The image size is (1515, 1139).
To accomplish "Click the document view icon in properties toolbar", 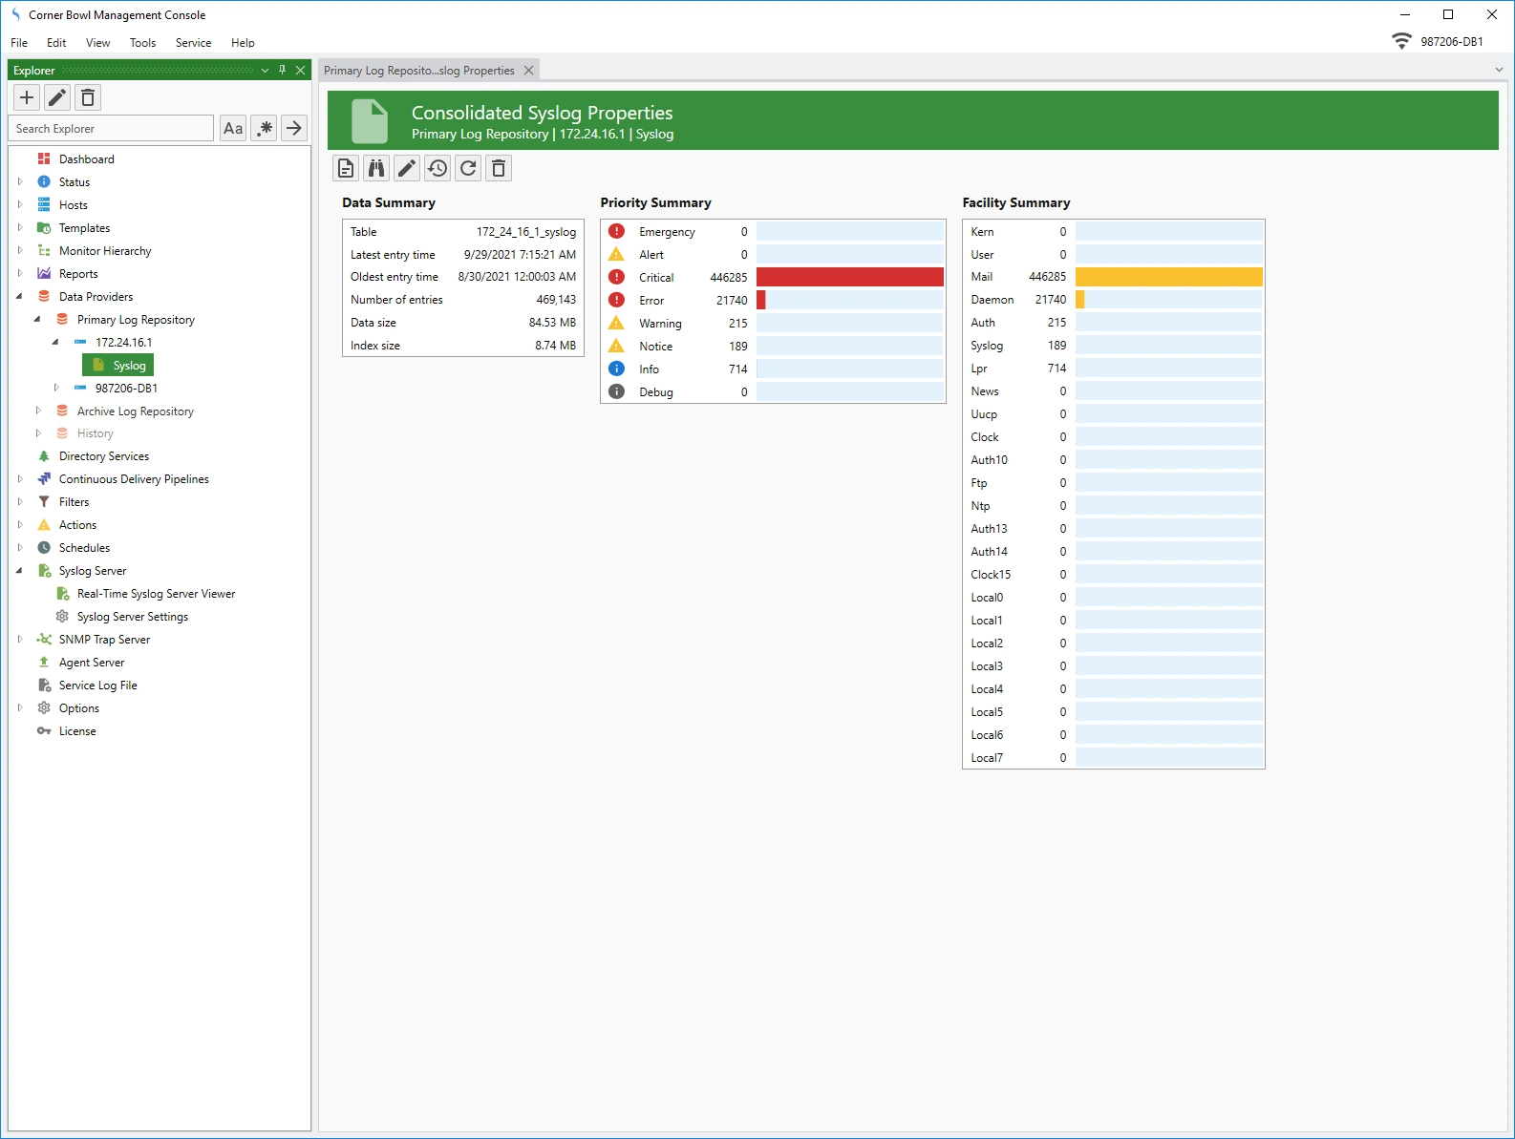I will click(346, 169).
